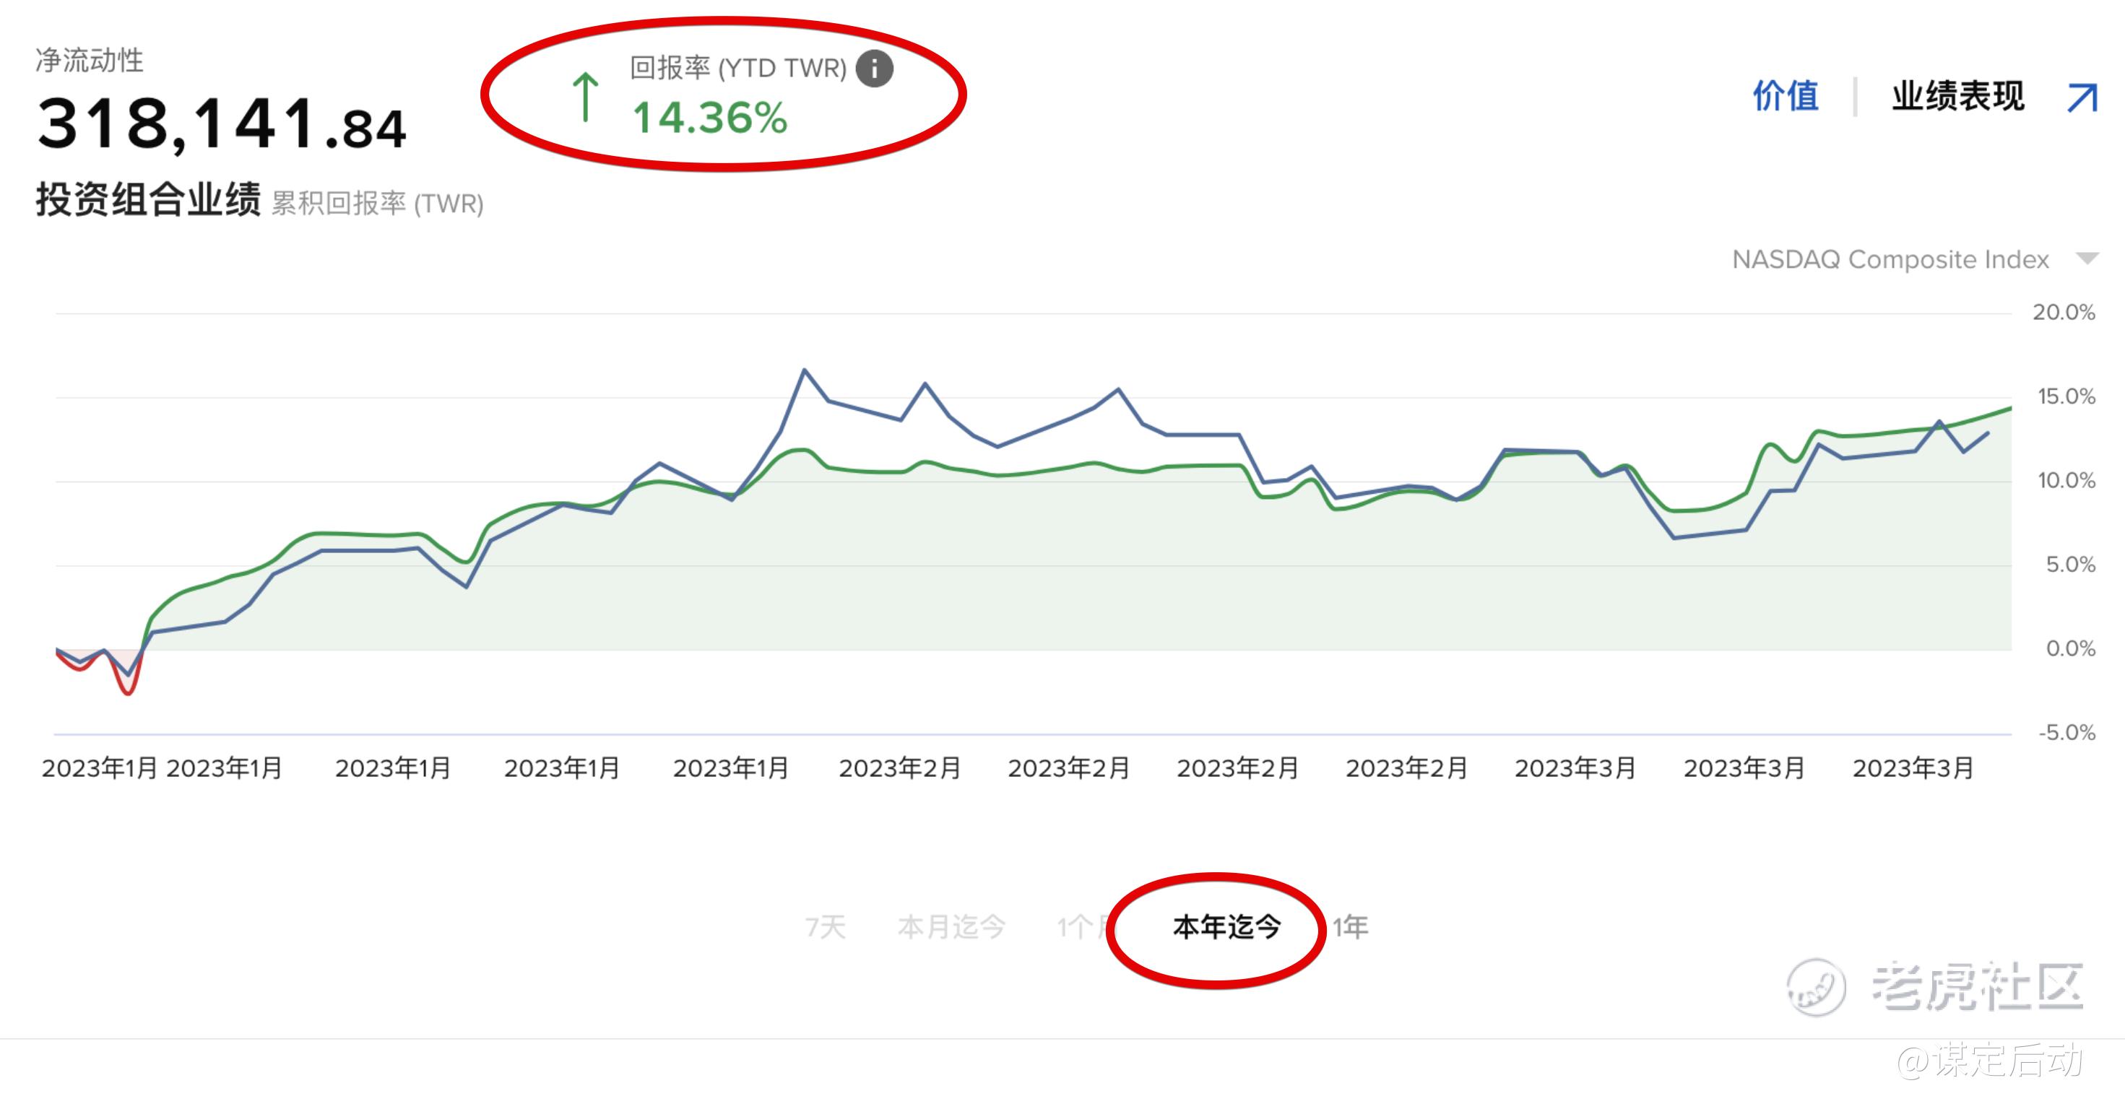Click the green up-arrow return indicator
The height and width of the screenshot is (1109, 2125).
point(586,97)
